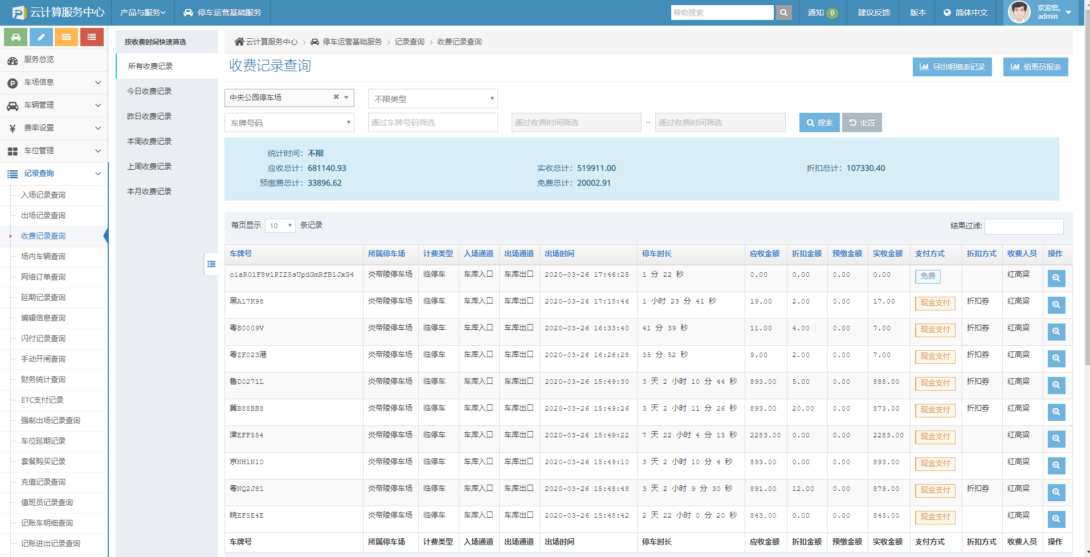Click the sidebar collapse list icon
This screenshot has height=557, width=1090.
211,264
